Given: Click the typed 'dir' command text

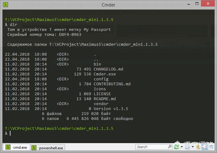Looking at the screenshot, I should 14,24.
